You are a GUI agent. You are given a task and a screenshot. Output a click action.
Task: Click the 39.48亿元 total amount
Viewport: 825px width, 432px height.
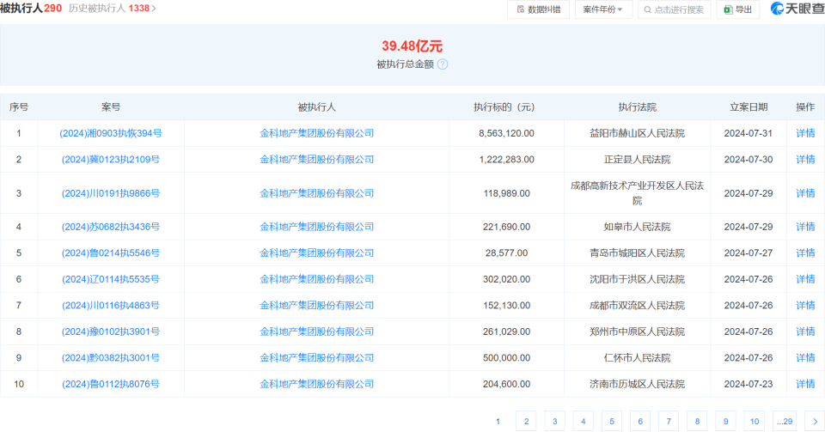point(412,46)
